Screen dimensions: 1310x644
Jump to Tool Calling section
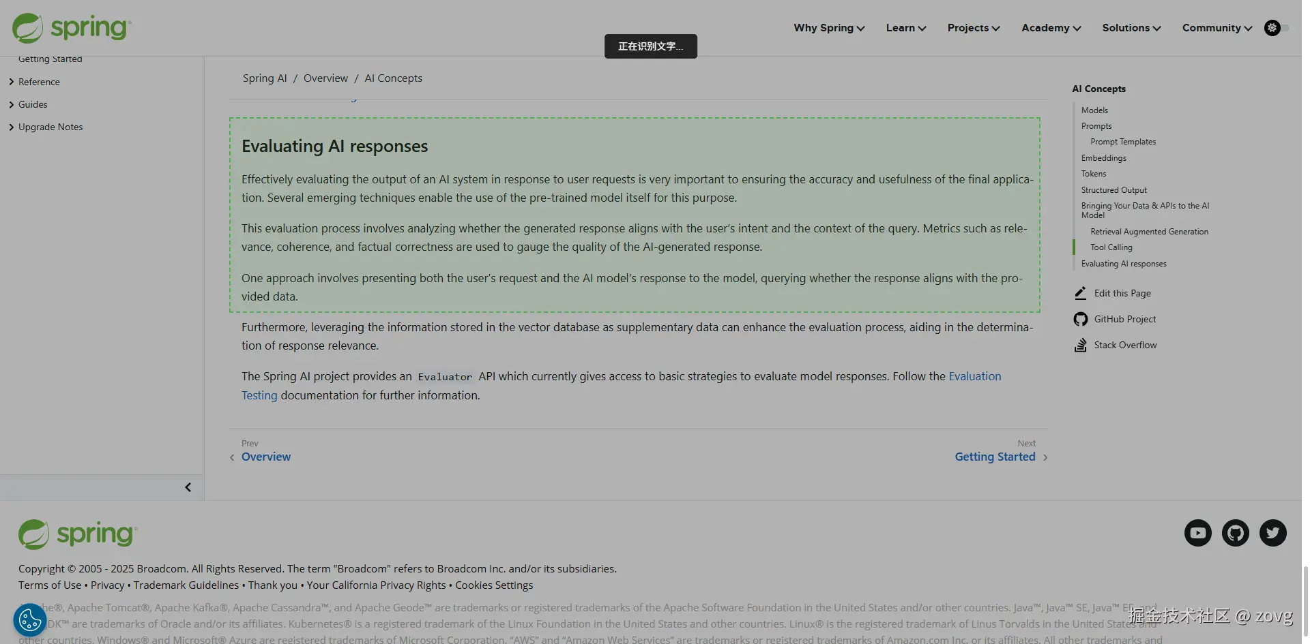point(1111,247)
